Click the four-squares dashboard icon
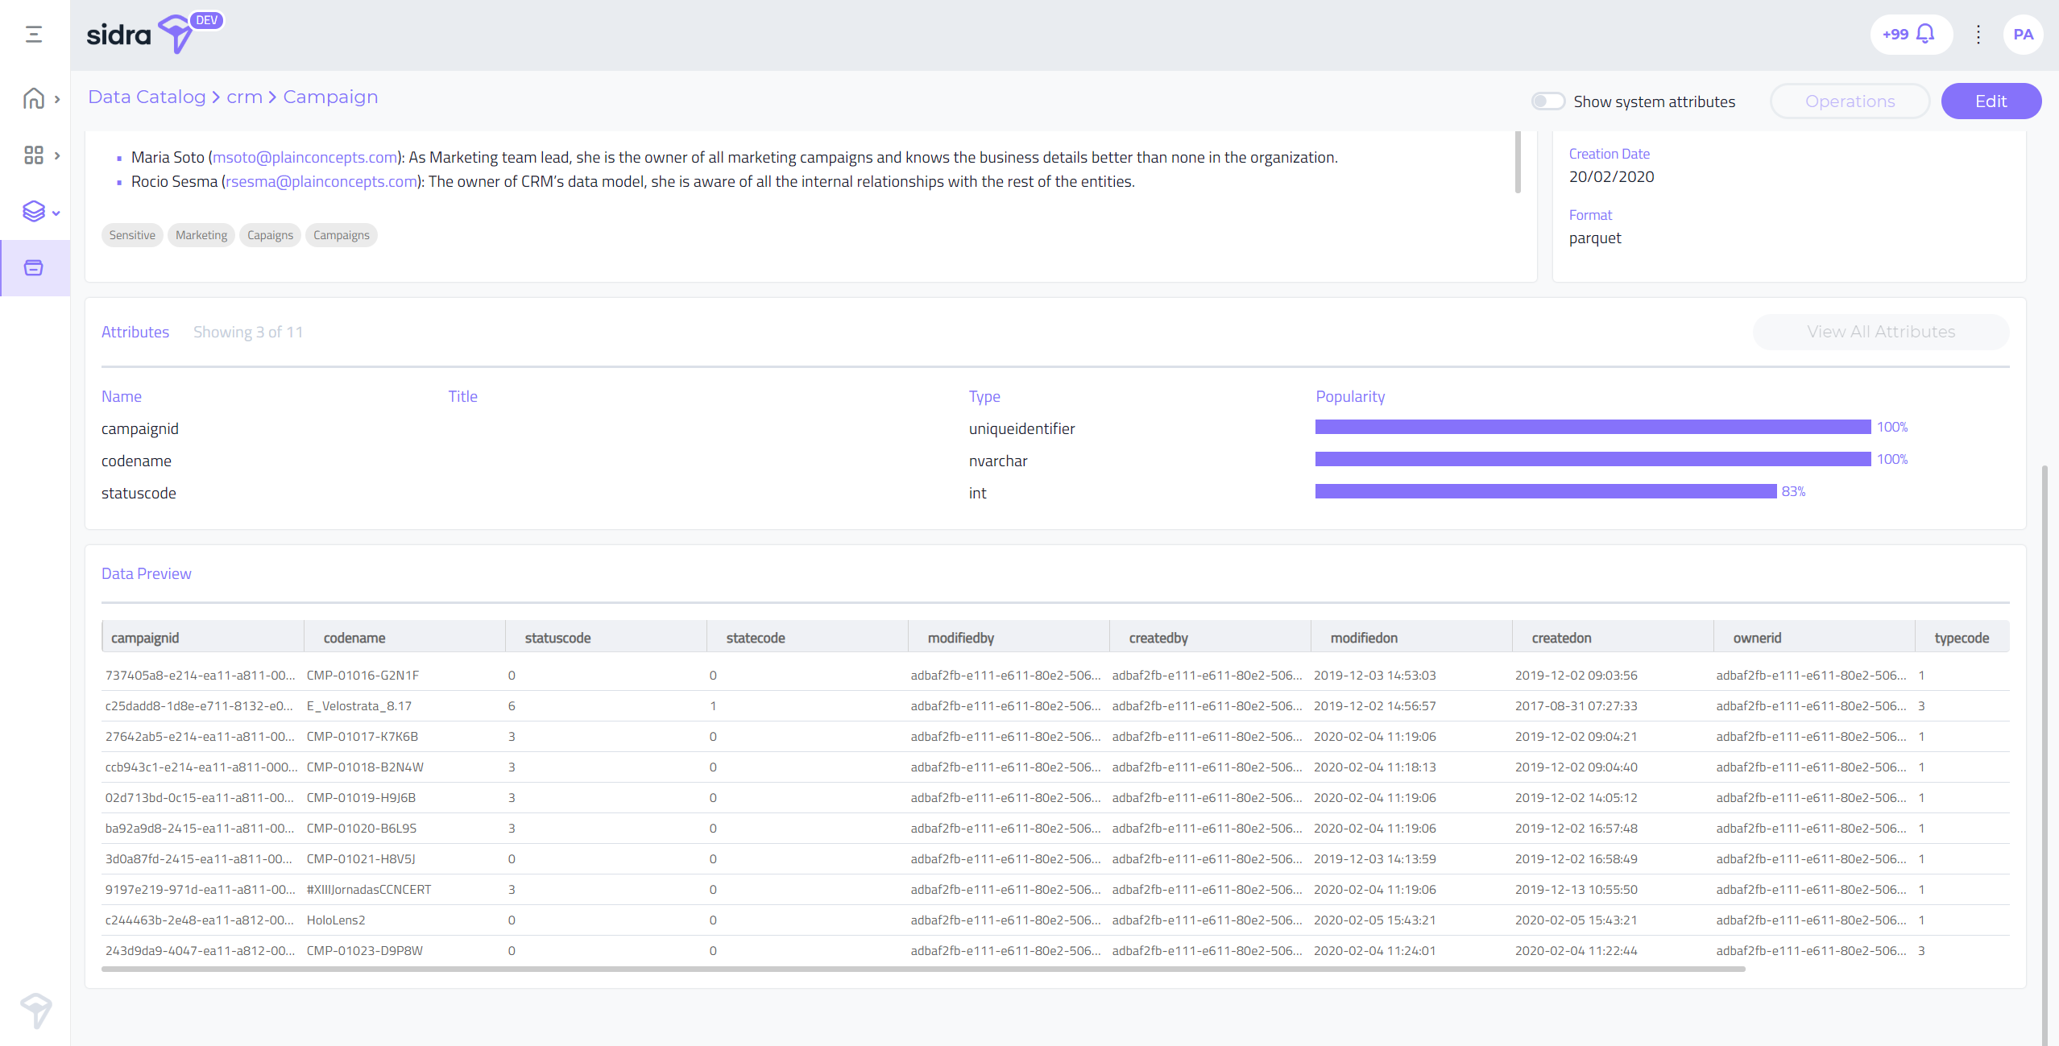Image resolution: width=2059 pixels, height=1046 pixels. coord(33,155)
